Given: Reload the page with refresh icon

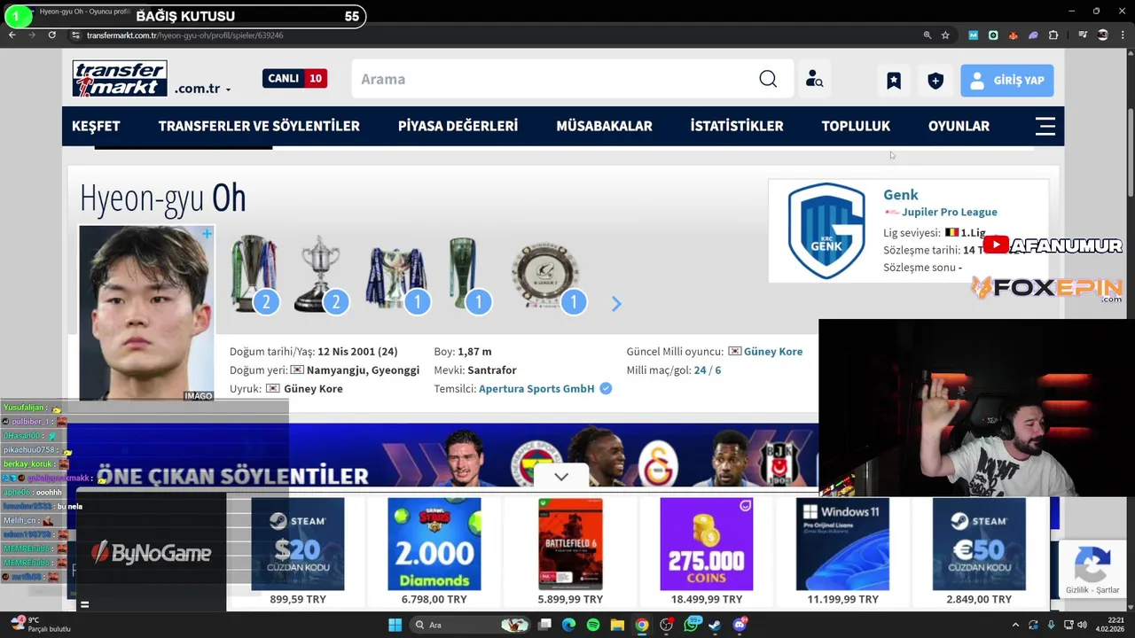Looking at the screenshot, I should coord(52,35).
